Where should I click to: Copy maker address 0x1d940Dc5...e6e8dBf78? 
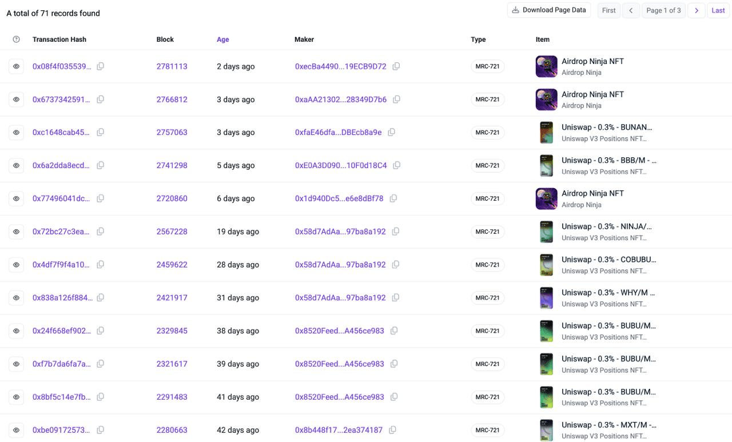(x=393, y=198)
